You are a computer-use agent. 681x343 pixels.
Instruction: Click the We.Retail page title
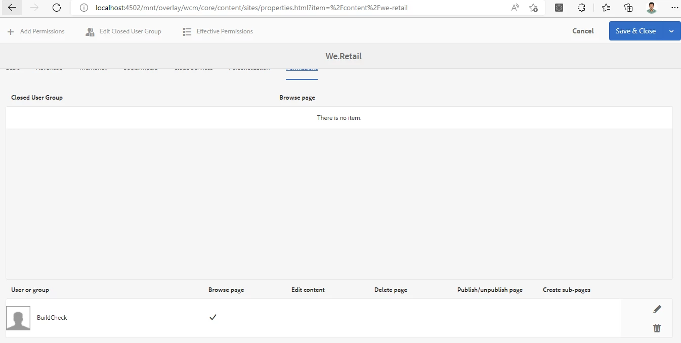344,56
